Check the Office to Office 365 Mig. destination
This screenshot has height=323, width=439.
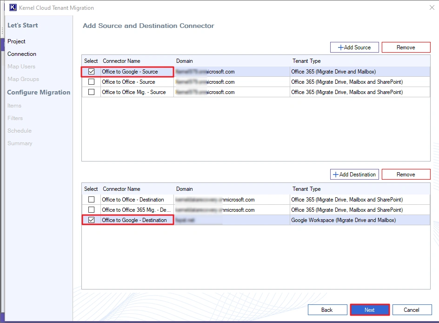click(x=91, y=210)
